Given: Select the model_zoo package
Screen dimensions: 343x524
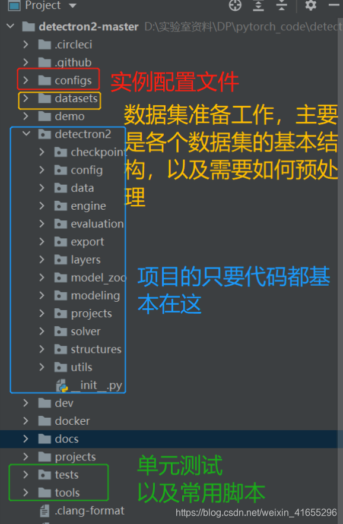Looking at the screenshot, I should 99,277.
